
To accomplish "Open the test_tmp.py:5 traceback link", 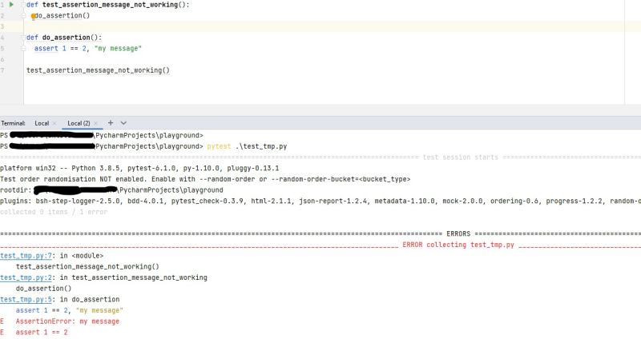I will coord(26,300).
